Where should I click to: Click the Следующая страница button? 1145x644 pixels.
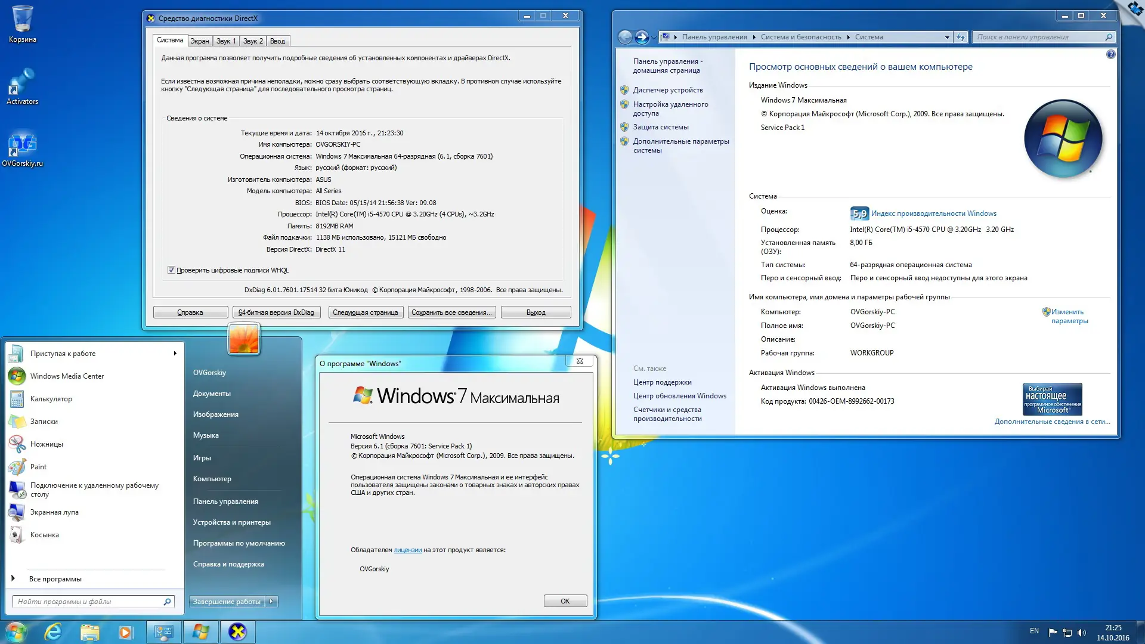click(365, 312)
